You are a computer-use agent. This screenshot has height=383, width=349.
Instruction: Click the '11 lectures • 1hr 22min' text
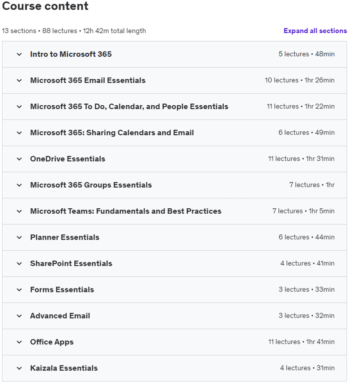point(301,106)
